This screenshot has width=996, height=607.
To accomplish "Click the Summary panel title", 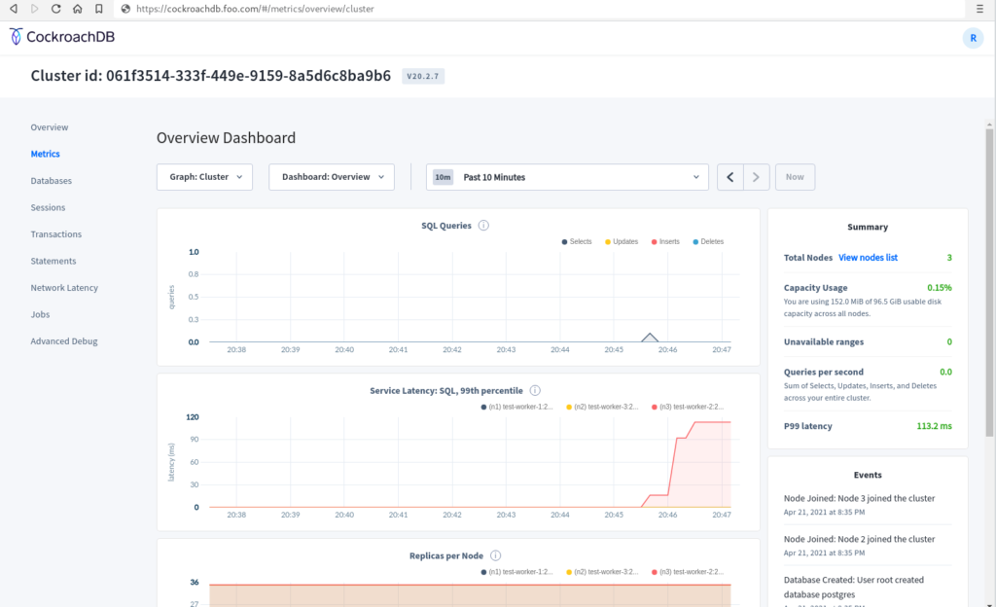I will 868,227.
